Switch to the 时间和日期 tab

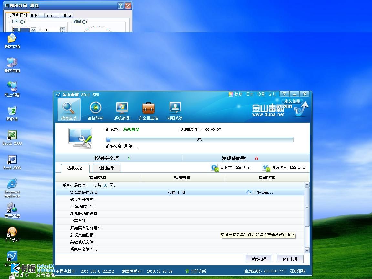click(17, 15)
